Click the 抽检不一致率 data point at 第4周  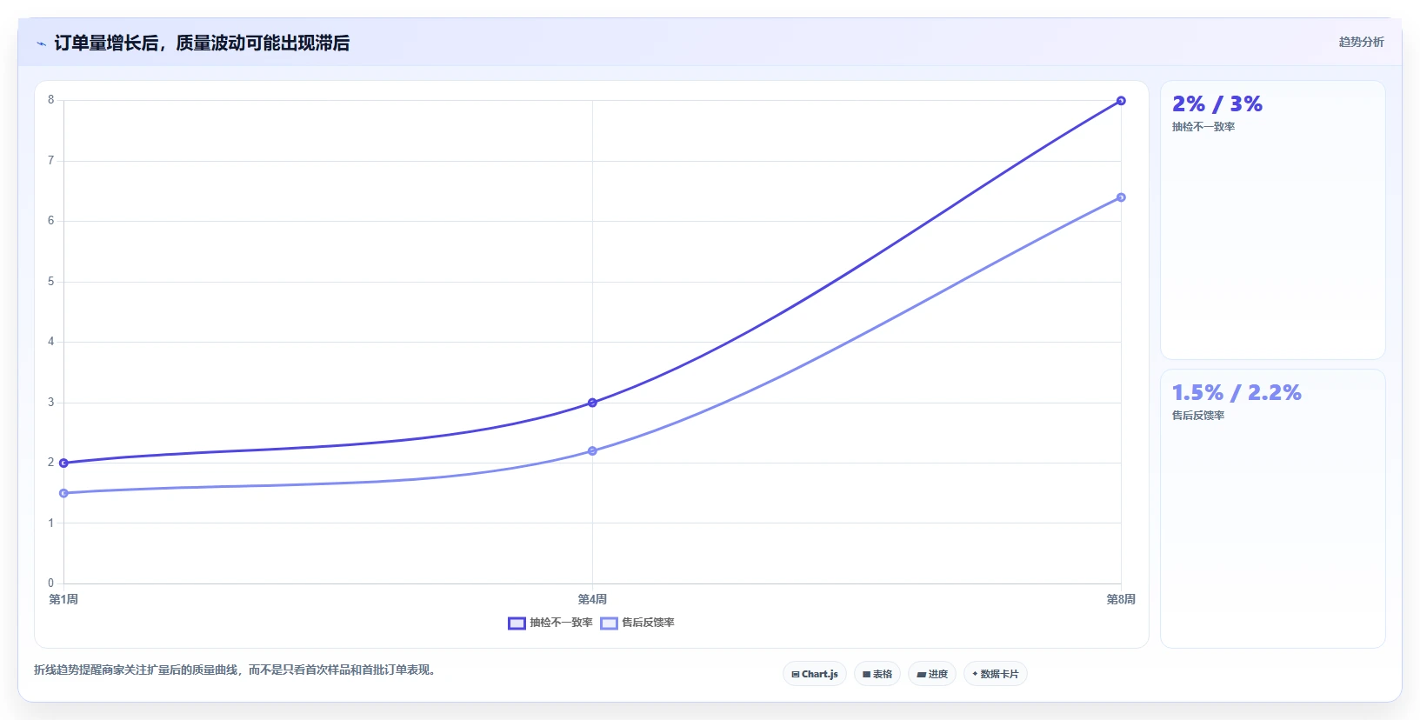point(592,403)
